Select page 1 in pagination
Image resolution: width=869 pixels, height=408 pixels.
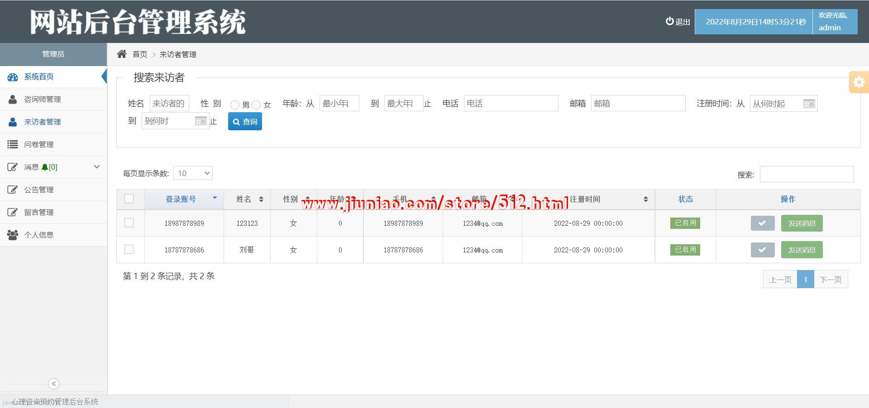[806, 280]
